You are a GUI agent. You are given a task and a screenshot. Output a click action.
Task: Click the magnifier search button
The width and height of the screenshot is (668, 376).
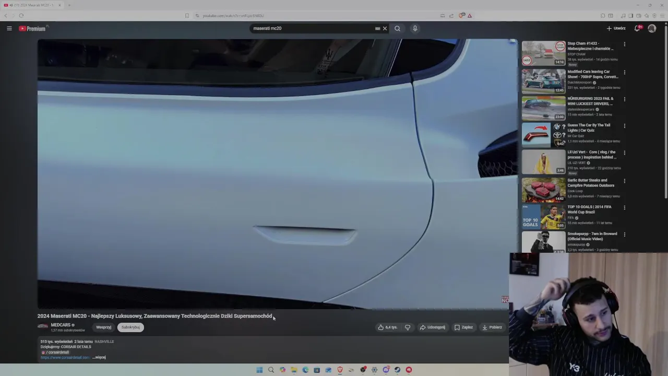click(x=397, y=28)
